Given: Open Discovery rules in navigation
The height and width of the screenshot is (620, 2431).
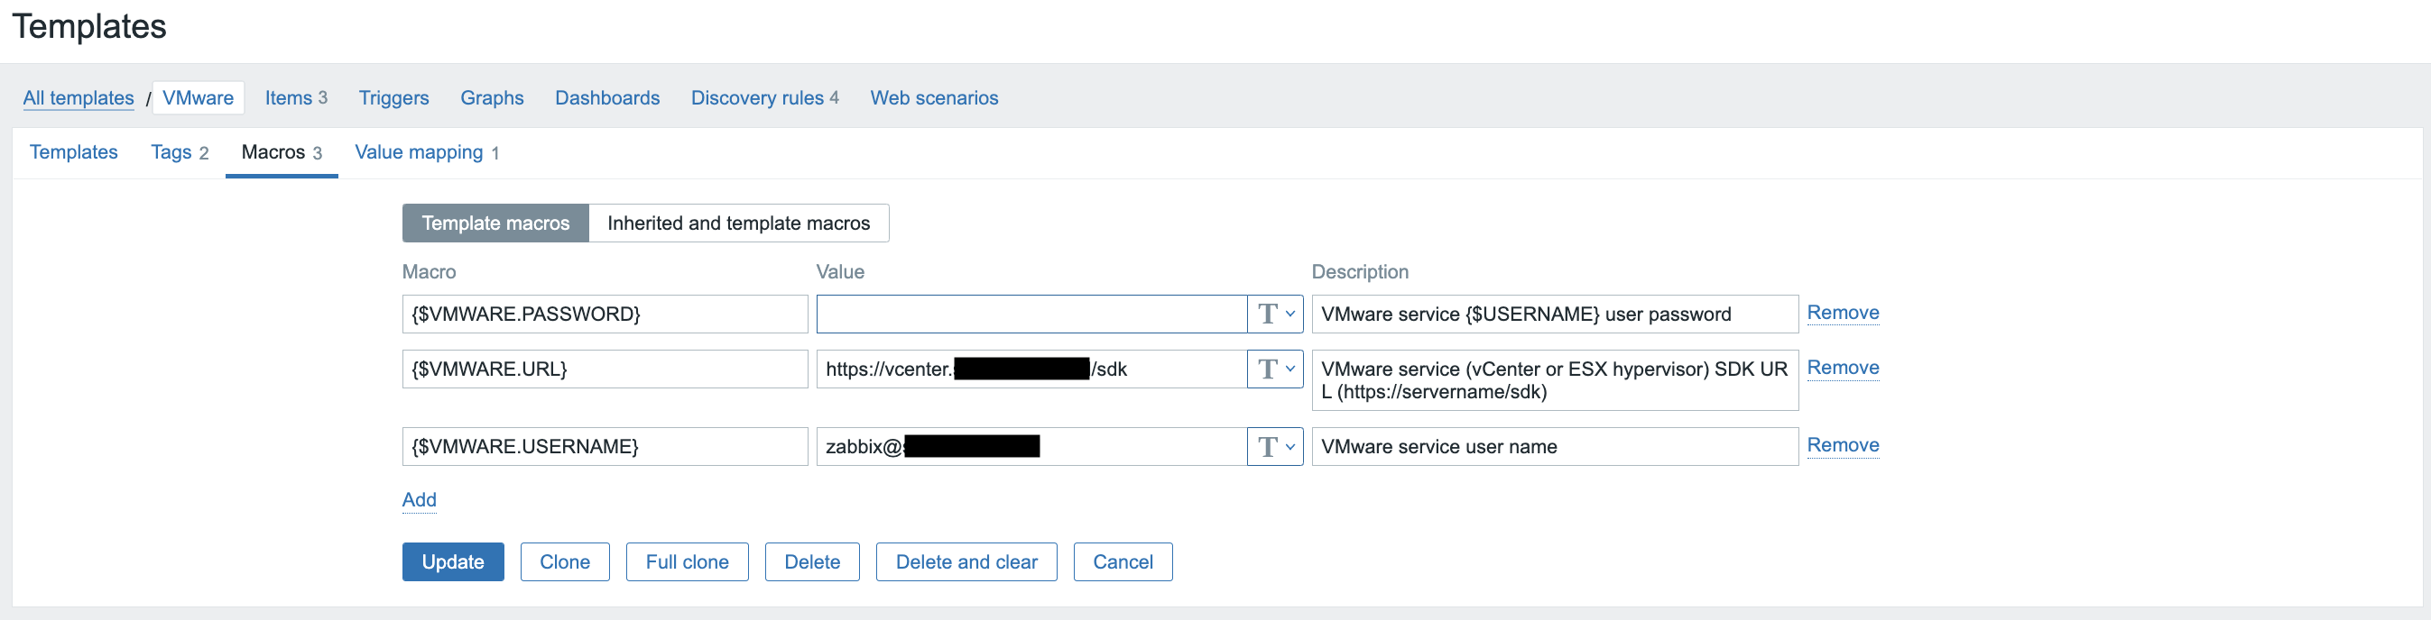Looking at the screenshot, I should (x=756, y=98).
